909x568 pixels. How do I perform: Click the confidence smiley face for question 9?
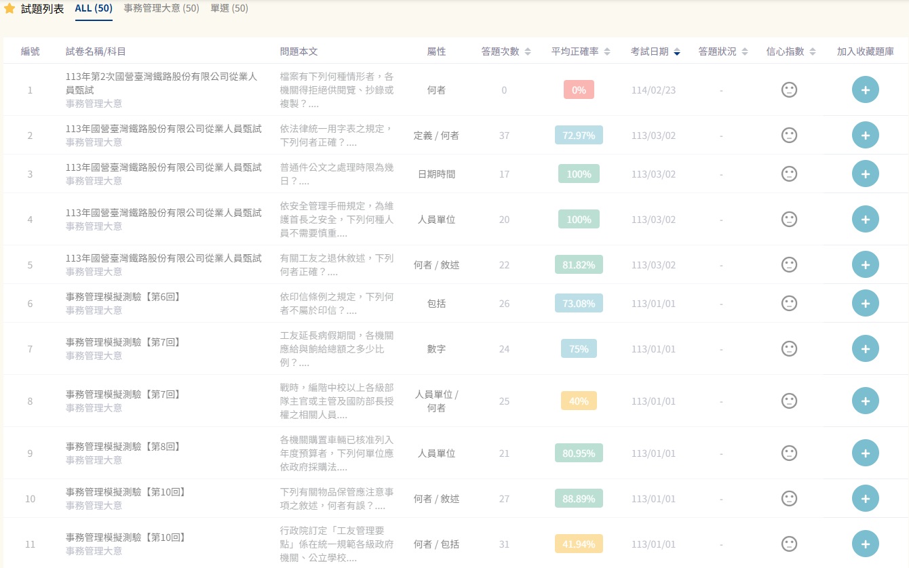(x=789, y=453)
